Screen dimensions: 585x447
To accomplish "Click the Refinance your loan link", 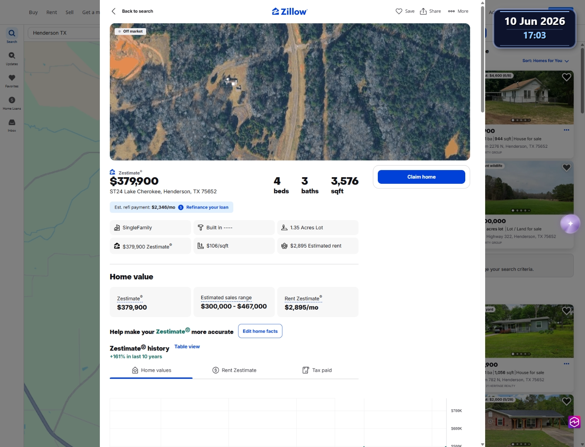I will tap(207, 207).
